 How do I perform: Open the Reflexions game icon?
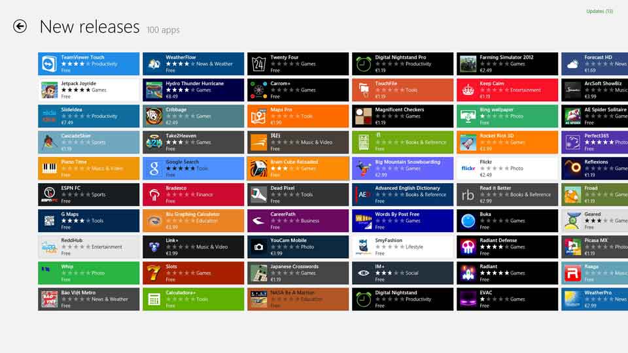tap(573, 169)
